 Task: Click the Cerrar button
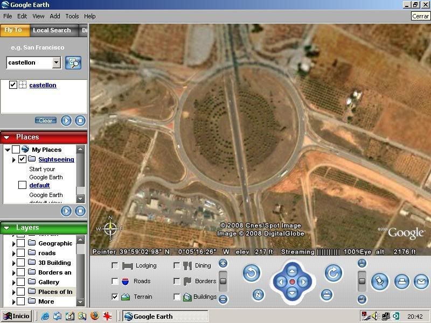(420, 16)
